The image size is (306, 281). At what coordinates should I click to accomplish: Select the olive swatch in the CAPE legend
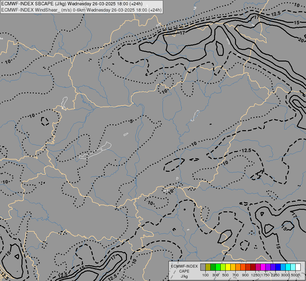tap(208, 267)
